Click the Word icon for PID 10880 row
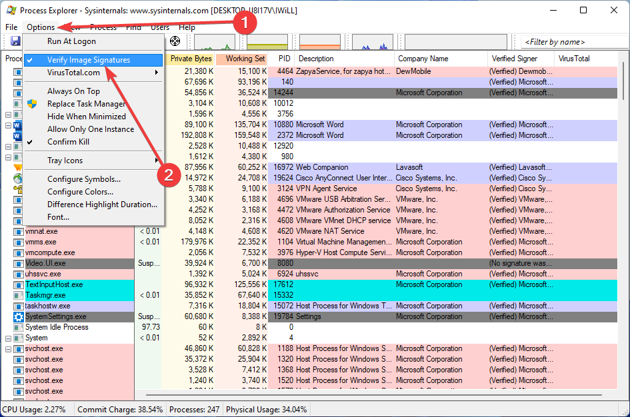Image resolution: width=630 pixels, height=417 pixels. click(x=17, y=125)
